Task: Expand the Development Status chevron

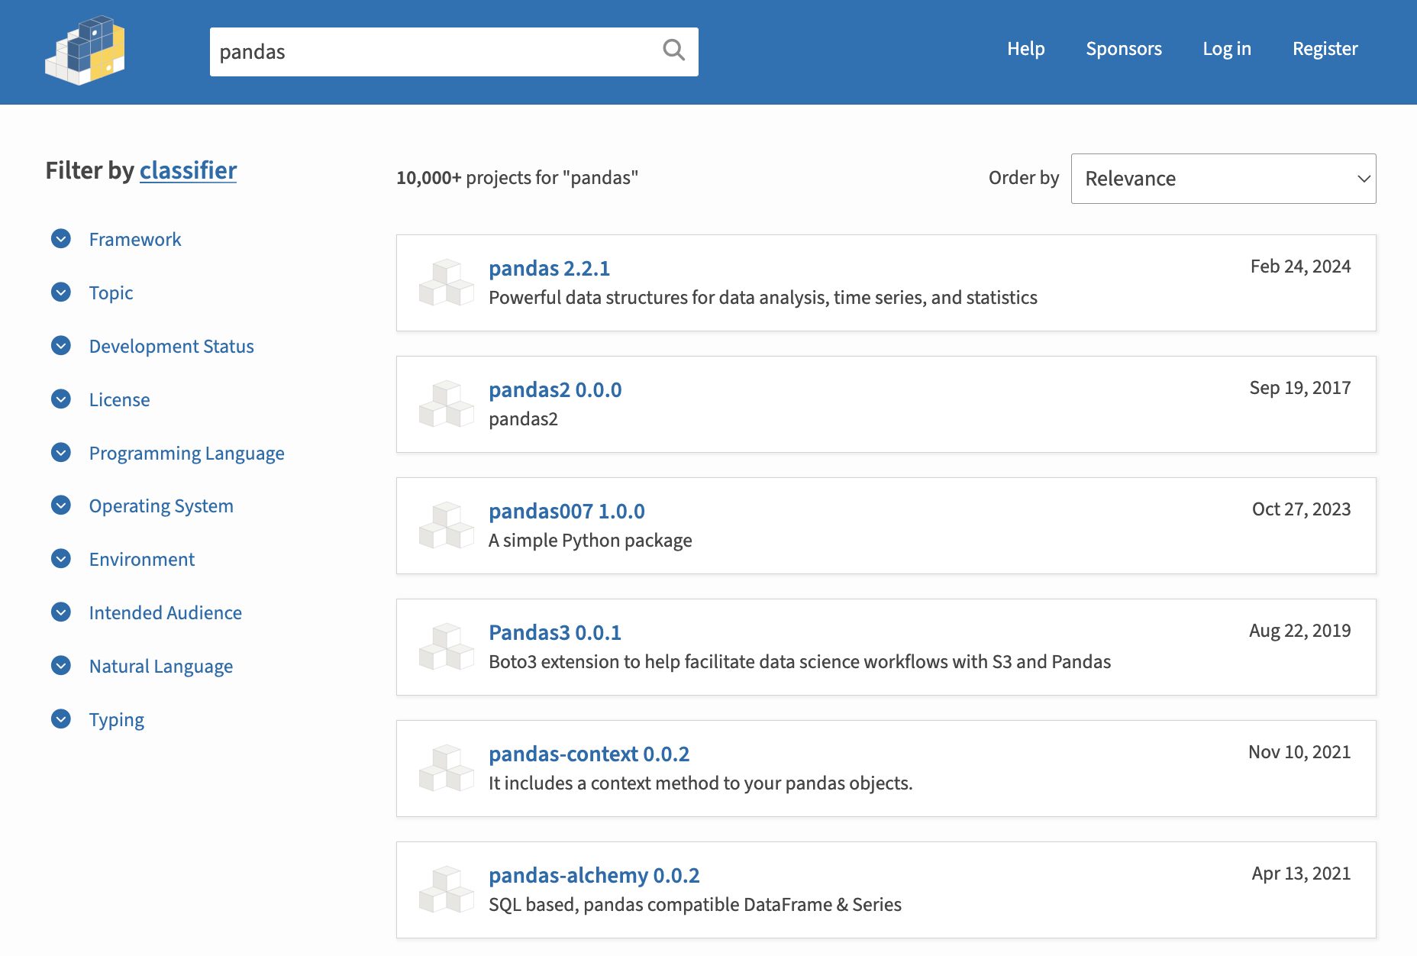Action: [x=61, y=346]
